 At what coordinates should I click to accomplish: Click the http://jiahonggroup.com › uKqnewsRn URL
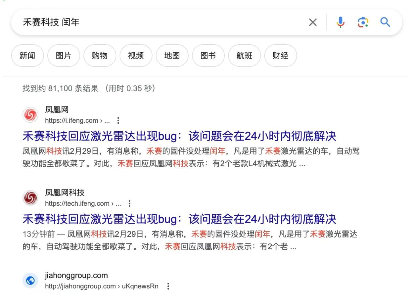[102, 286]
